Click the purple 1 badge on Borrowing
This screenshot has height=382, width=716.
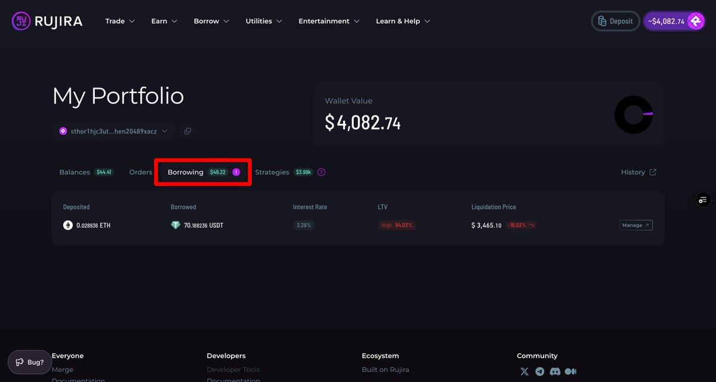[x=236, y=172]
